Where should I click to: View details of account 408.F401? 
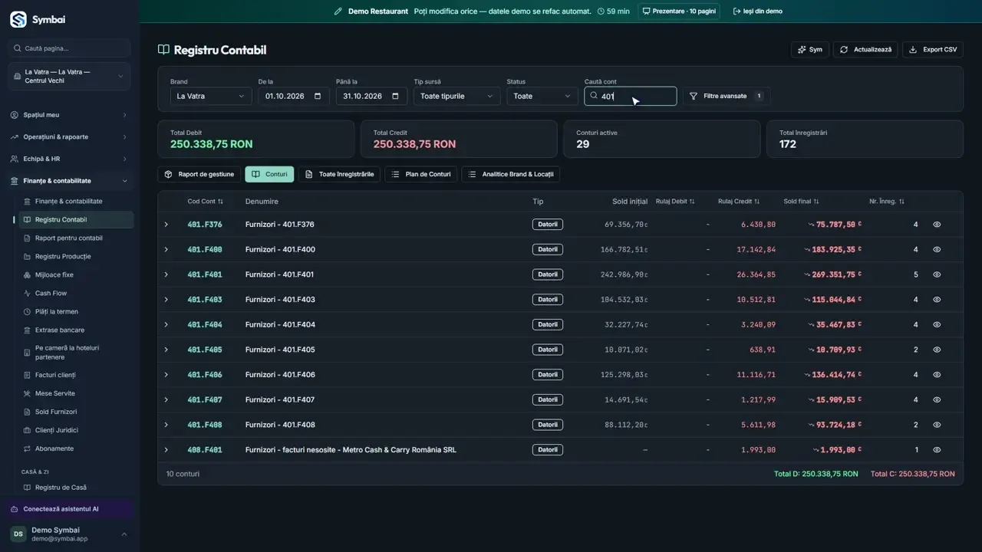coord(937,450)
